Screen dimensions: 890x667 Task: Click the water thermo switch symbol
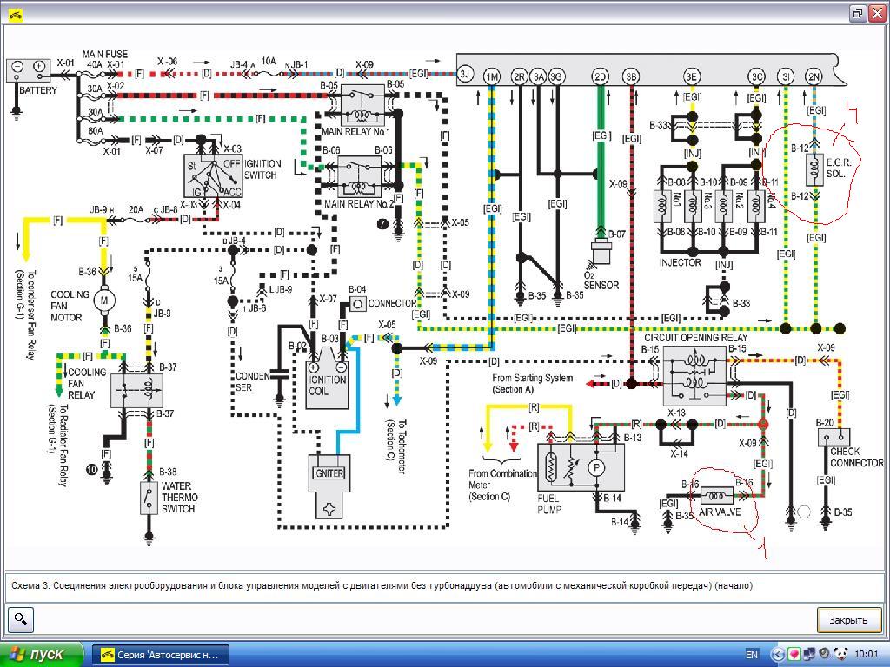pos(149,496)
